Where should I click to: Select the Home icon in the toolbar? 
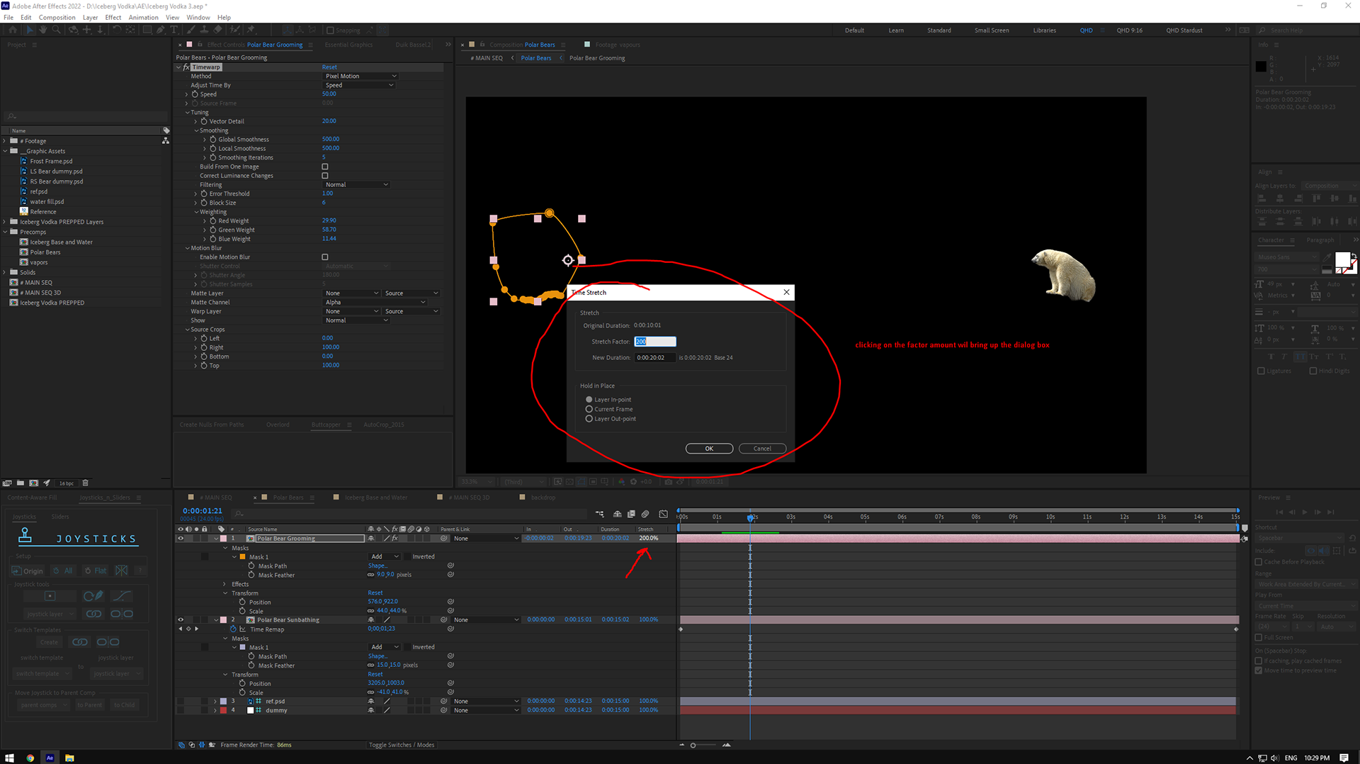(x=12, y=30)
